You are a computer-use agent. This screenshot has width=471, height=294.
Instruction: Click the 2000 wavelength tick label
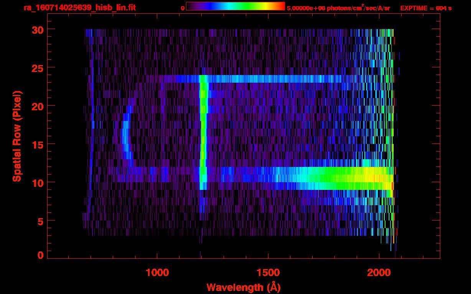pyautogui.click(x=379, y=272)
